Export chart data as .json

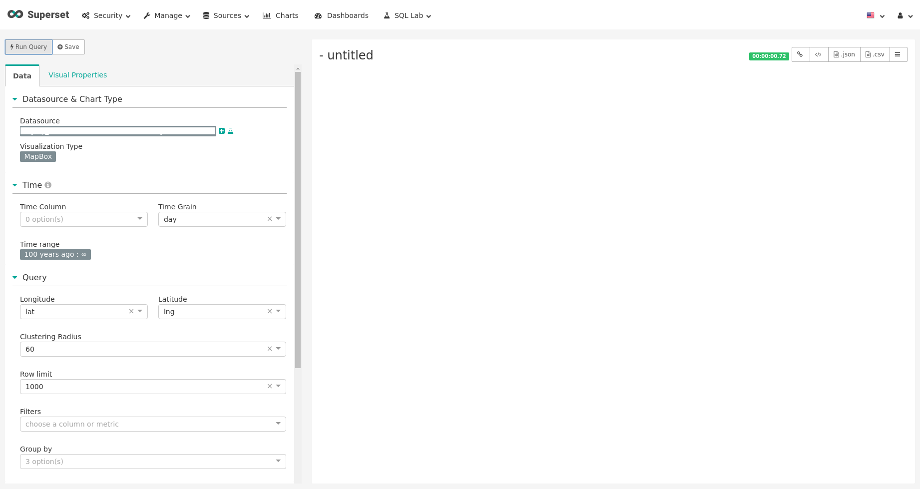point(844,54)
